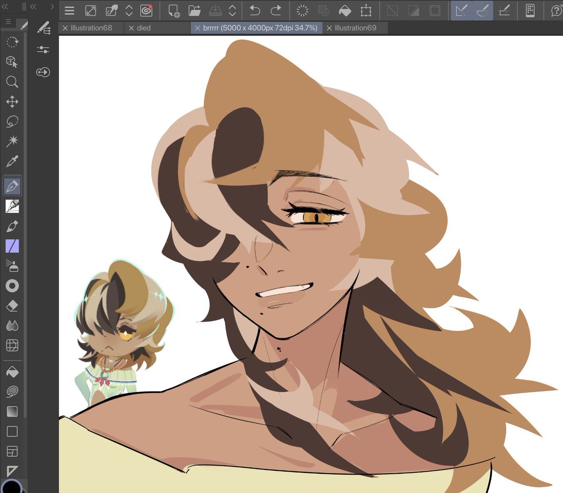Expand with the right-pointing chevron at top

52,6
